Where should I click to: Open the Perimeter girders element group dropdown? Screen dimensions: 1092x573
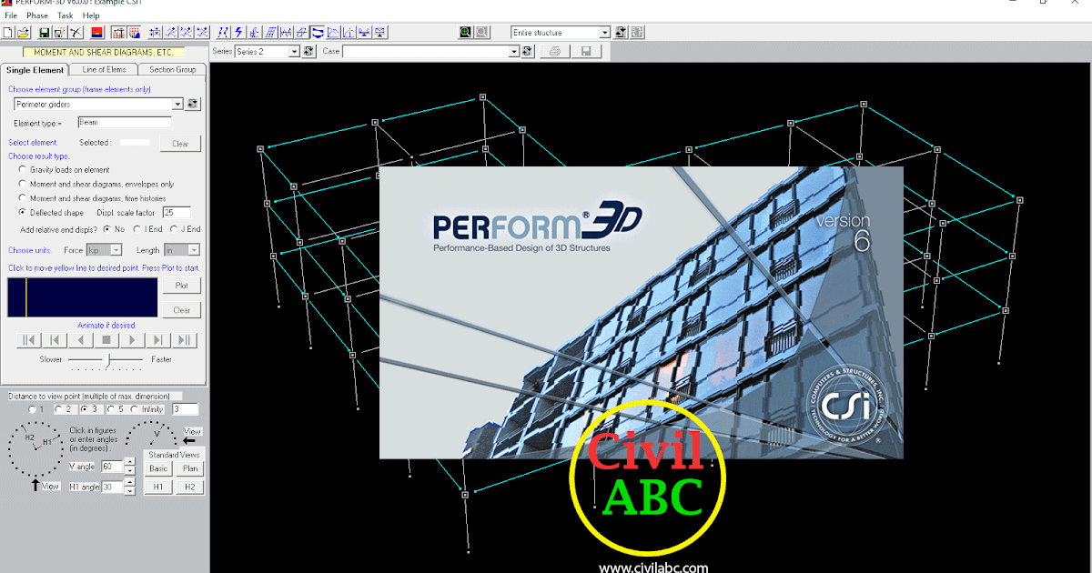coord(178,105)
